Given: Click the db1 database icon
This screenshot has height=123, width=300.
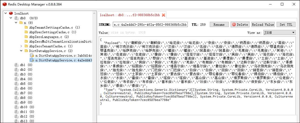Looking at the screenshot, I should coord(16,65).
